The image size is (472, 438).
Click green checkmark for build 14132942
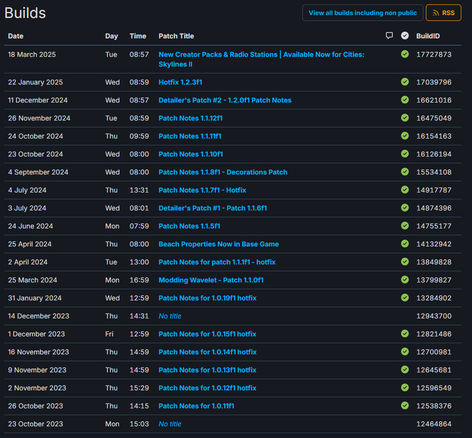[x=405, y=244]
